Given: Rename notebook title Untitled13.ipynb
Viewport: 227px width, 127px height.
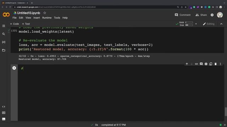Looking at the screenshot, I should pos(28,13).
